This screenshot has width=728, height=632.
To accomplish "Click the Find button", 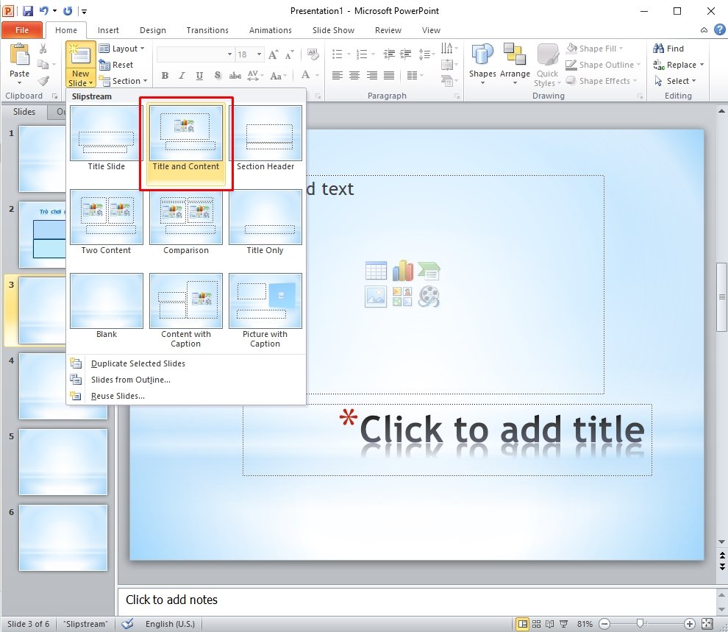I will click(668, 49).
